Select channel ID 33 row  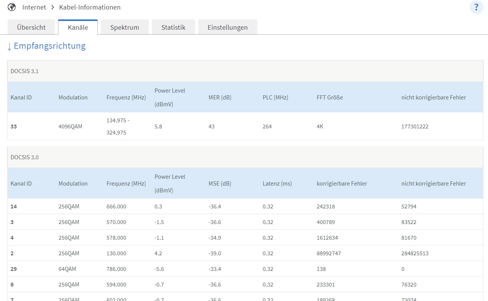point(14,126)
